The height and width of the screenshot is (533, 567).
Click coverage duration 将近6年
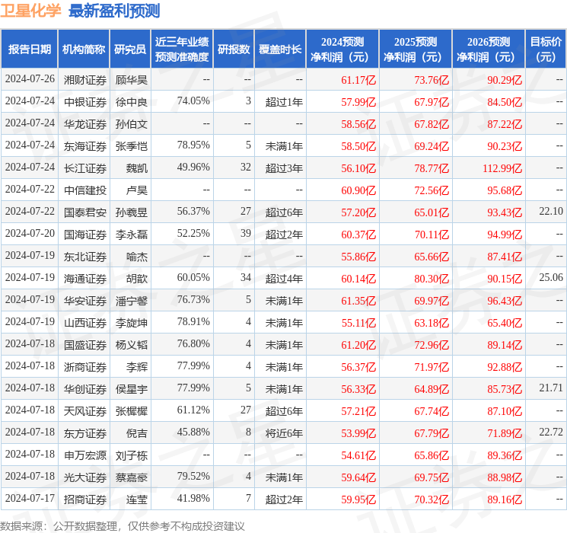(x=284, y=432)
